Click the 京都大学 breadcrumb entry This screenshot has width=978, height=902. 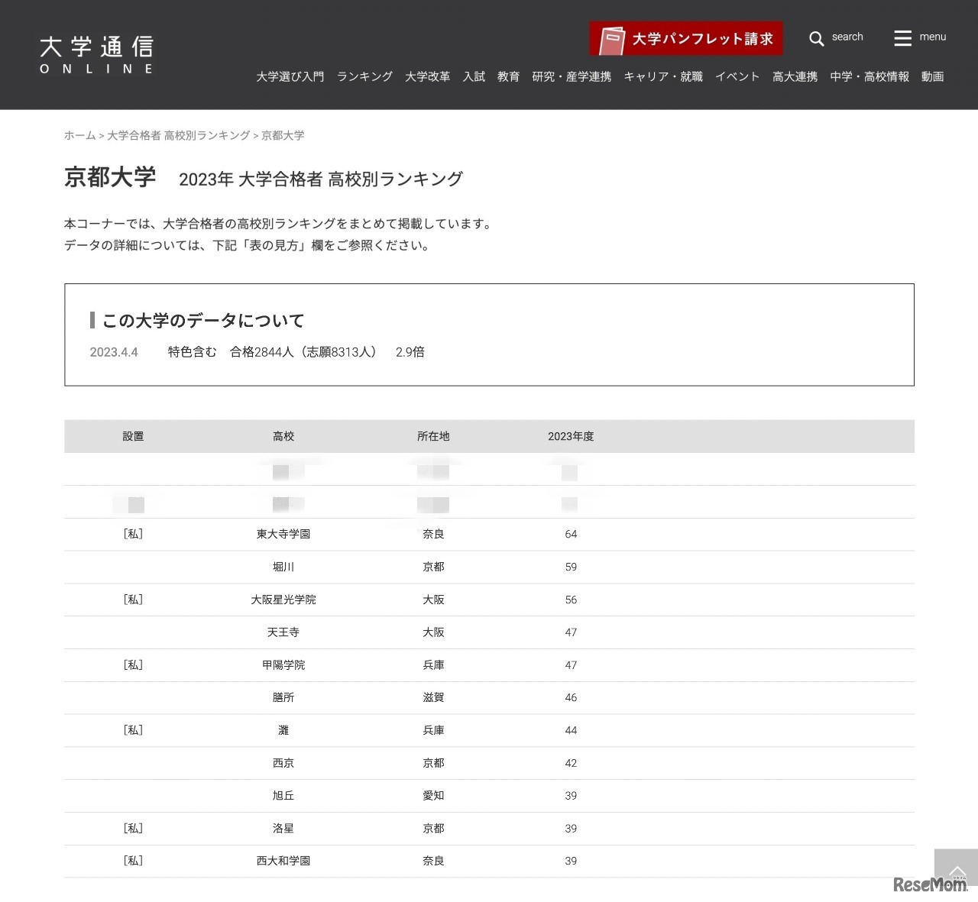280,135
